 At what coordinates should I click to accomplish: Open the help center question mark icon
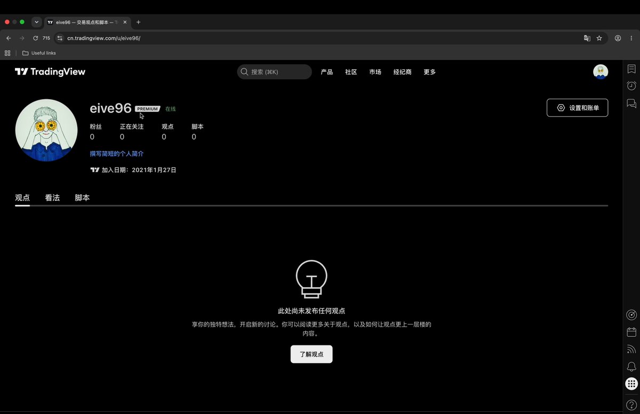631,406
